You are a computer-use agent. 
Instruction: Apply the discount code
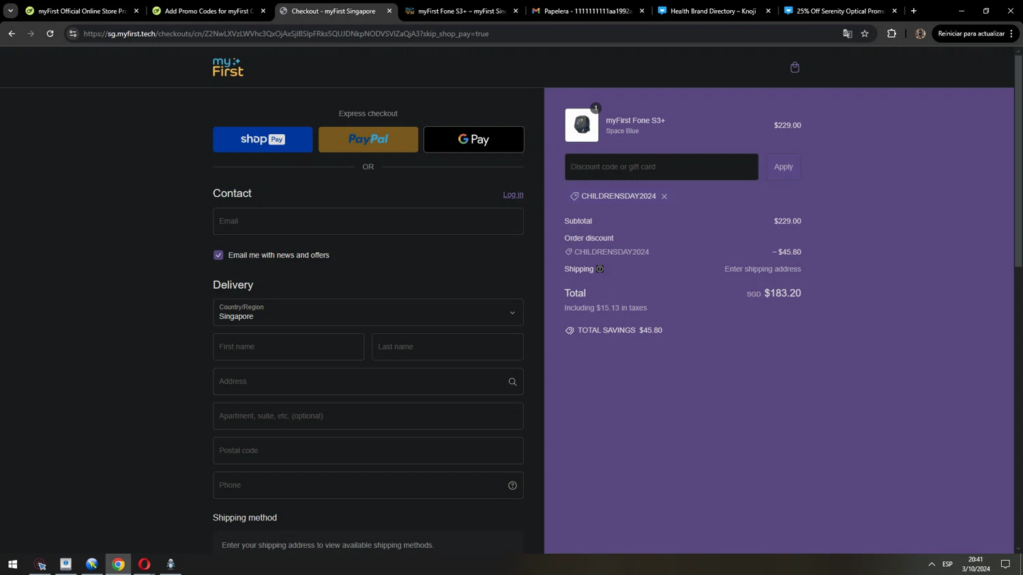pos(783,167)
